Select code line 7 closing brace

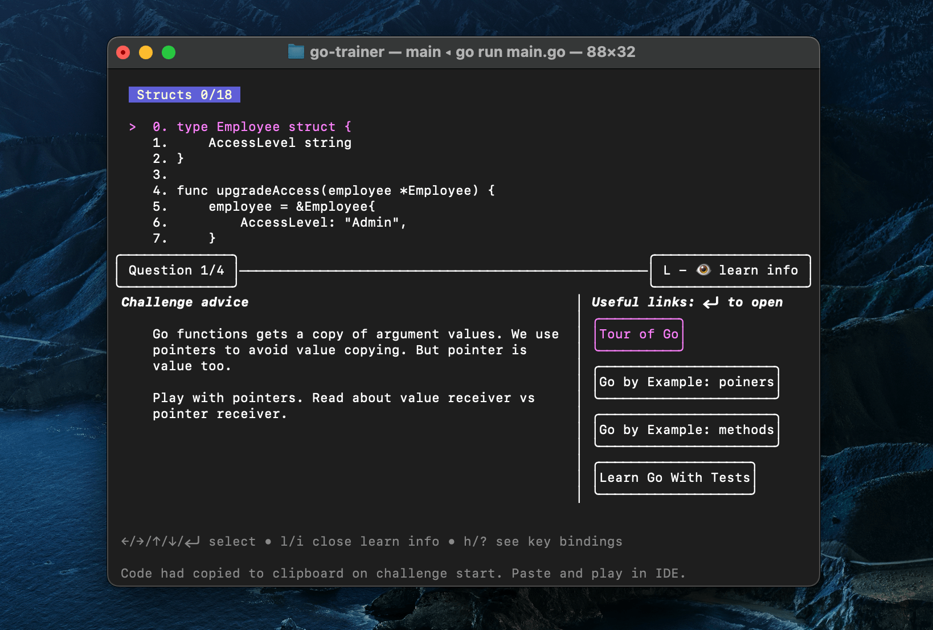pos(184,239)
